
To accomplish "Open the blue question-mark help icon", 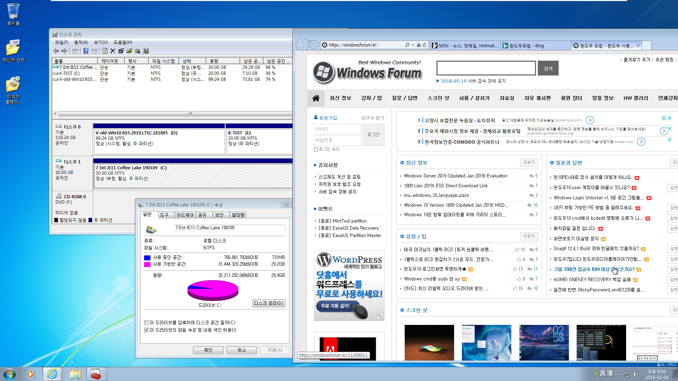I will click(86, 51).
